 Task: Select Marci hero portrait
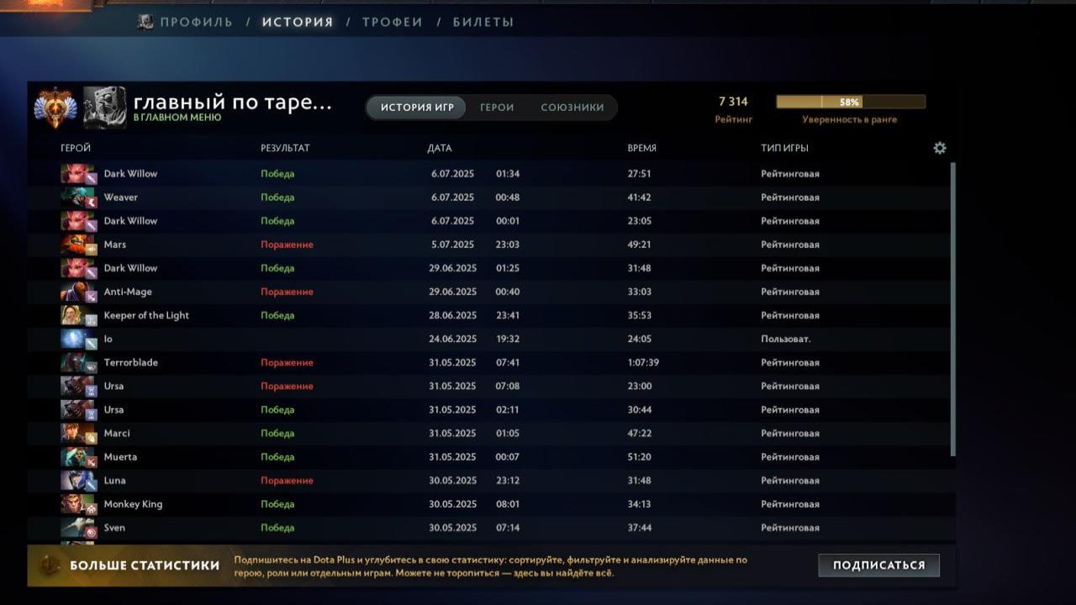click(79, 433)
